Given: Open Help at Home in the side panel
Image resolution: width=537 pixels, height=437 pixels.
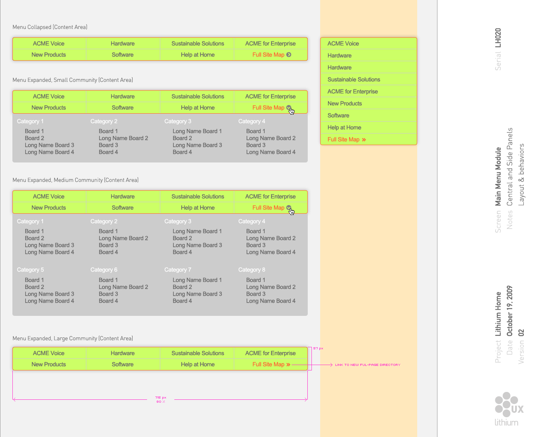Looking at the screenshot, I should (x=345, y=127).
